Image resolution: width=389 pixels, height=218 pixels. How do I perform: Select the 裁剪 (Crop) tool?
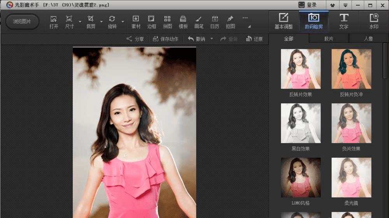click(x=91, y=22)
